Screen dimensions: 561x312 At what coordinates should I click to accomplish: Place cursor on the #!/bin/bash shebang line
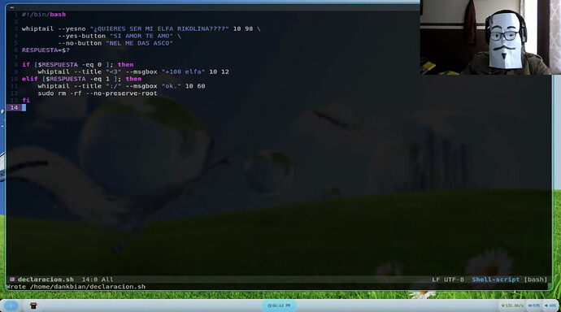[44, 15]
